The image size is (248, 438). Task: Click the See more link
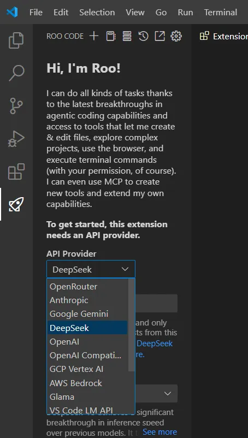(160, 432)
